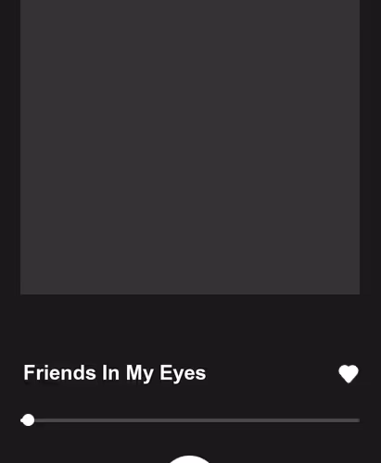Viewport: 381px width, 463px height.
Task: Click the bottom edge of album artwork
Action: pyautogui.click(x=190, y=293)
